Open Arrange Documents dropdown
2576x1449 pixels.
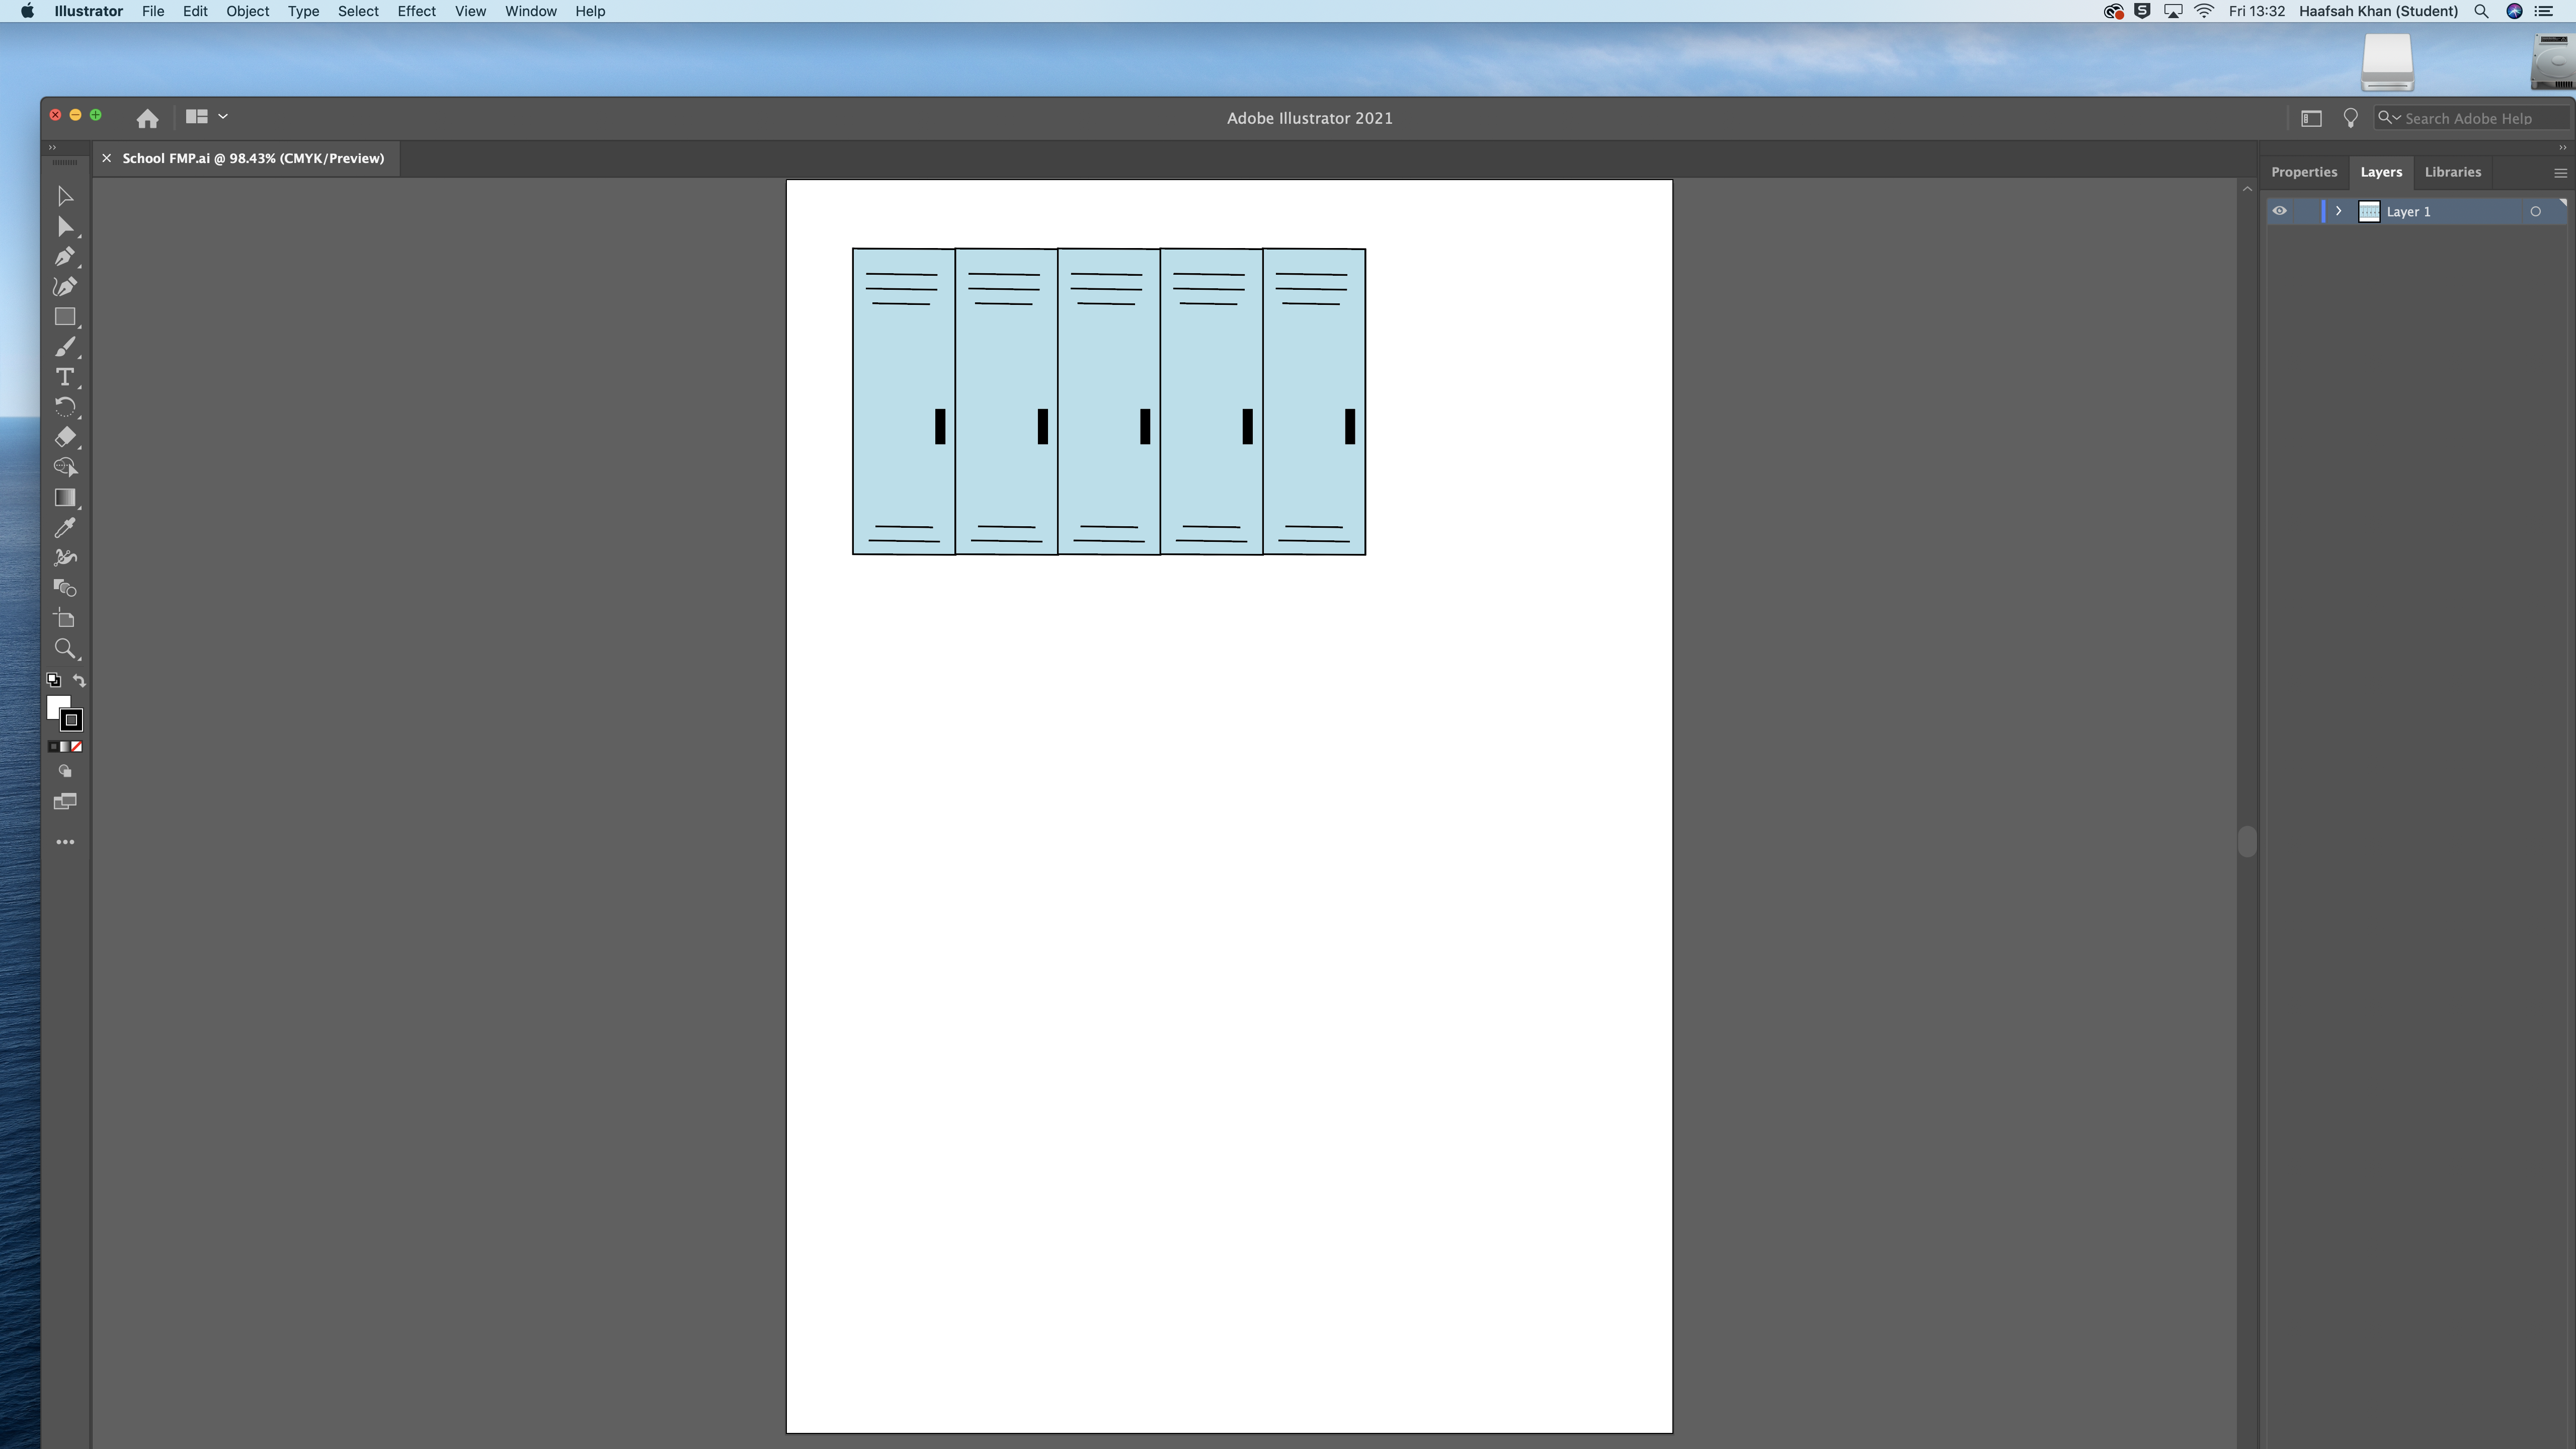[x=207, y=117]
